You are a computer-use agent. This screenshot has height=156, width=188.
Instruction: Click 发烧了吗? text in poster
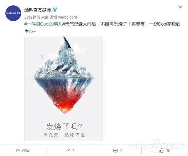[64, 127]
